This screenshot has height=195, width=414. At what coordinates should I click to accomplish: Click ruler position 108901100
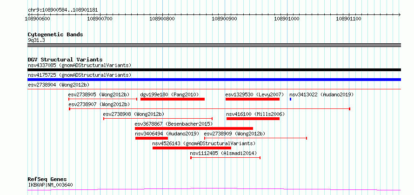349,19
